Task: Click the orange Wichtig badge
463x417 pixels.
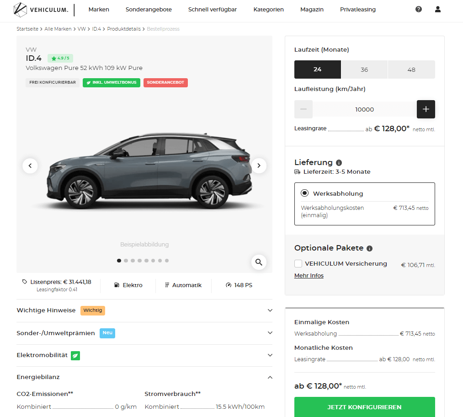Action: (93, 310)
